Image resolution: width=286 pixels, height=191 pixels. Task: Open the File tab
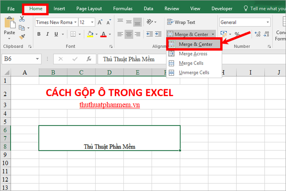click(x=11, y=9)
